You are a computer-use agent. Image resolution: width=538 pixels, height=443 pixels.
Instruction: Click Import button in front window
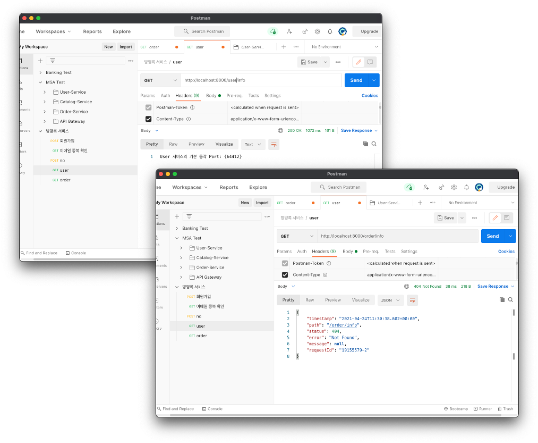262,203
